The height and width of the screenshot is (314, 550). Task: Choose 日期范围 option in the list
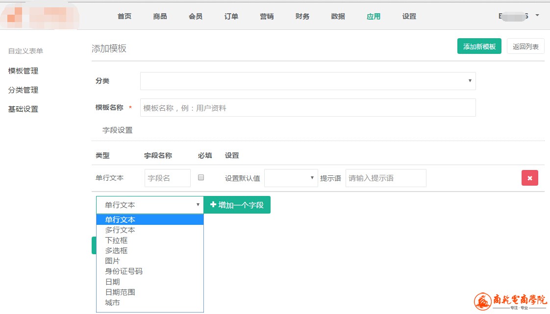150,292
